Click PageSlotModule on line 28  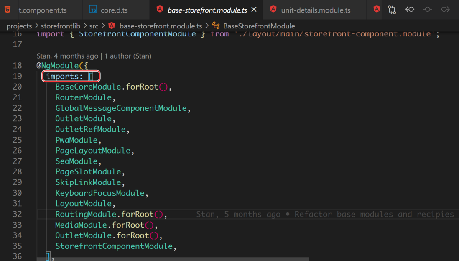[x=88, y=171]
